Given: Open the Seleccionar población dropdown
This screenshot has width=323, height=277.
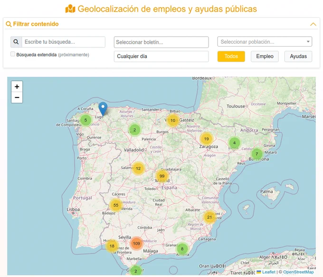Looking at the screenshot, I should [265, 42].
